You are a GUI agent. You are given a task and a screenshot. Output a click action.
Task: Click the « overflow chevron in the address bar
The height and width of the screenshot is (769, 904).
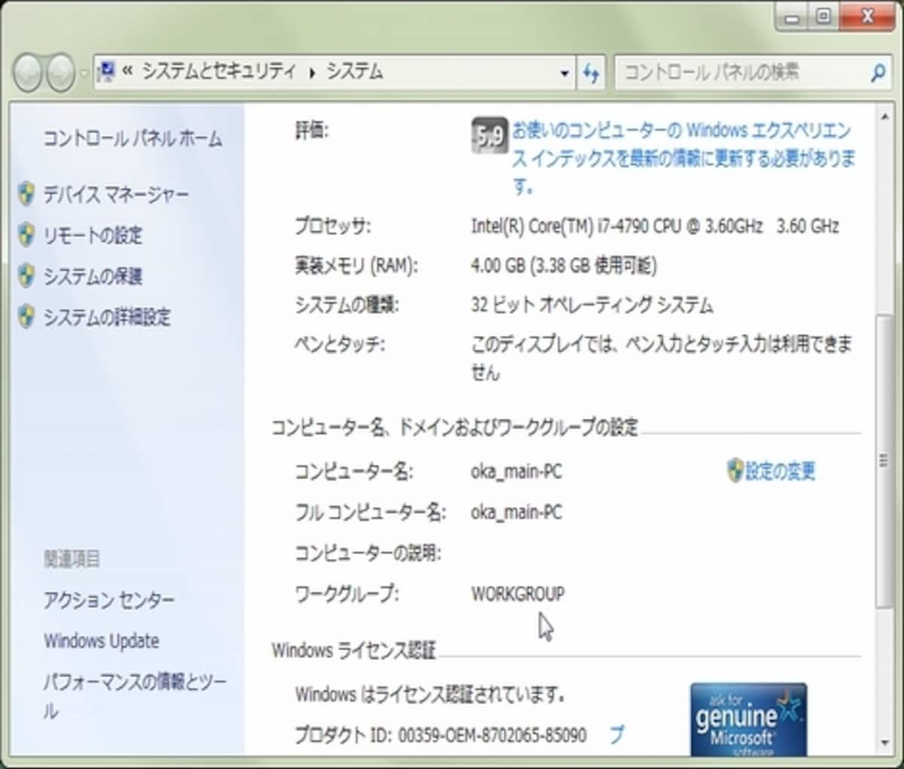(127, 71)
